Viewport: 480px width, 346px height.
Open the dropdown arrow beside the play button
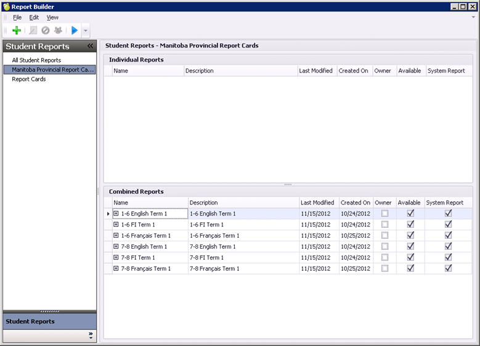[x=86, y=30]
